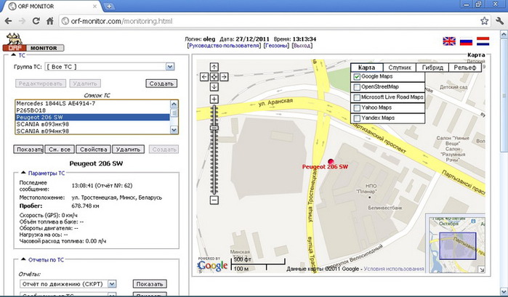Click the Сн. все button

click(60, 150)
